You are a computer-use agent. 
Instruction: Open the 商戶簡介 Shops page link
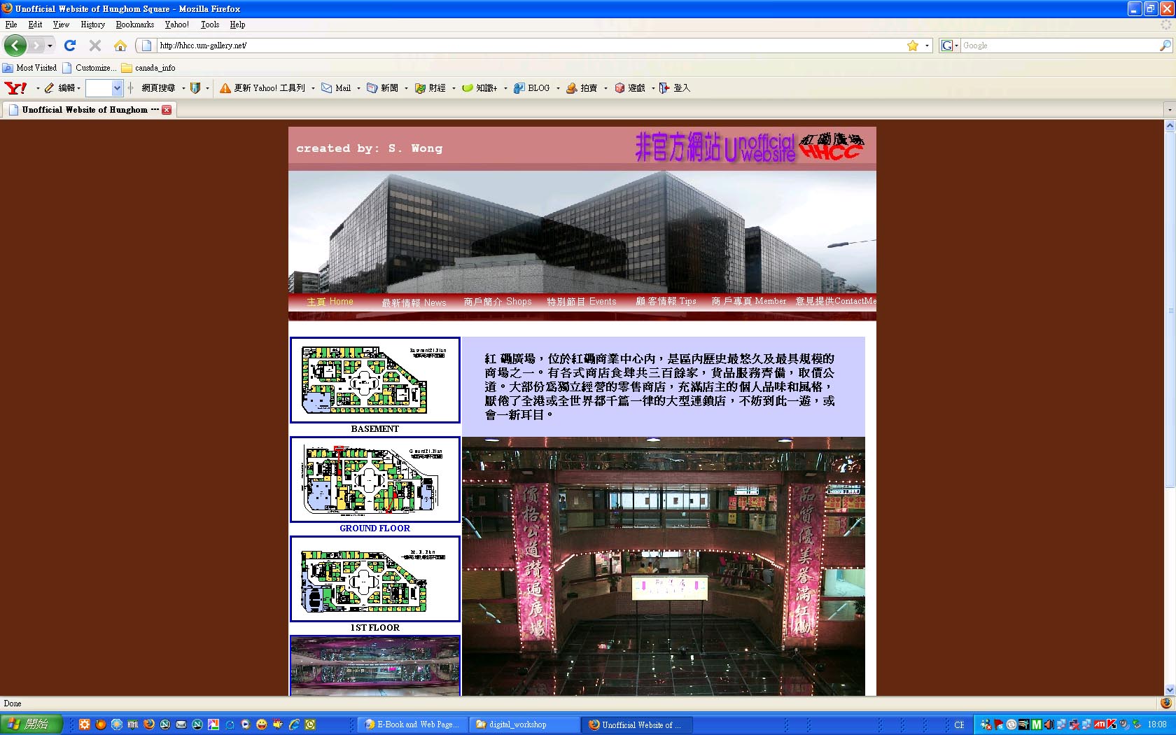pos(498,301)
